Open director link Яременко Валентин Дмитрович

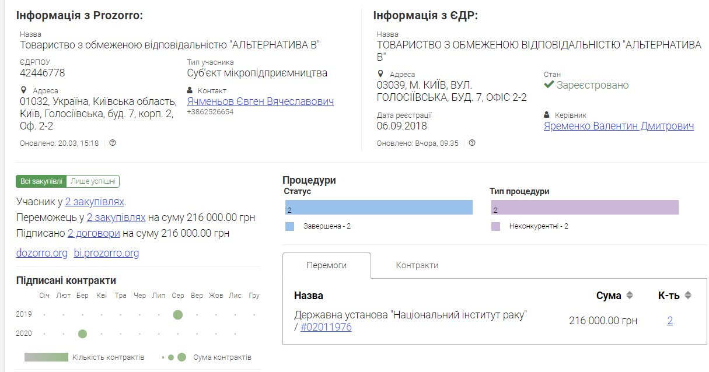click(619, 126)
